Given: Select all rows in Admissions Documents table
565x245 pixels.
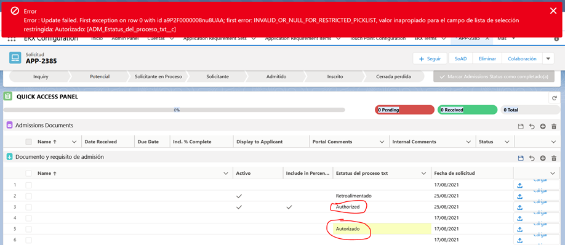Looking at the screenshot, I should coord(29,142).
